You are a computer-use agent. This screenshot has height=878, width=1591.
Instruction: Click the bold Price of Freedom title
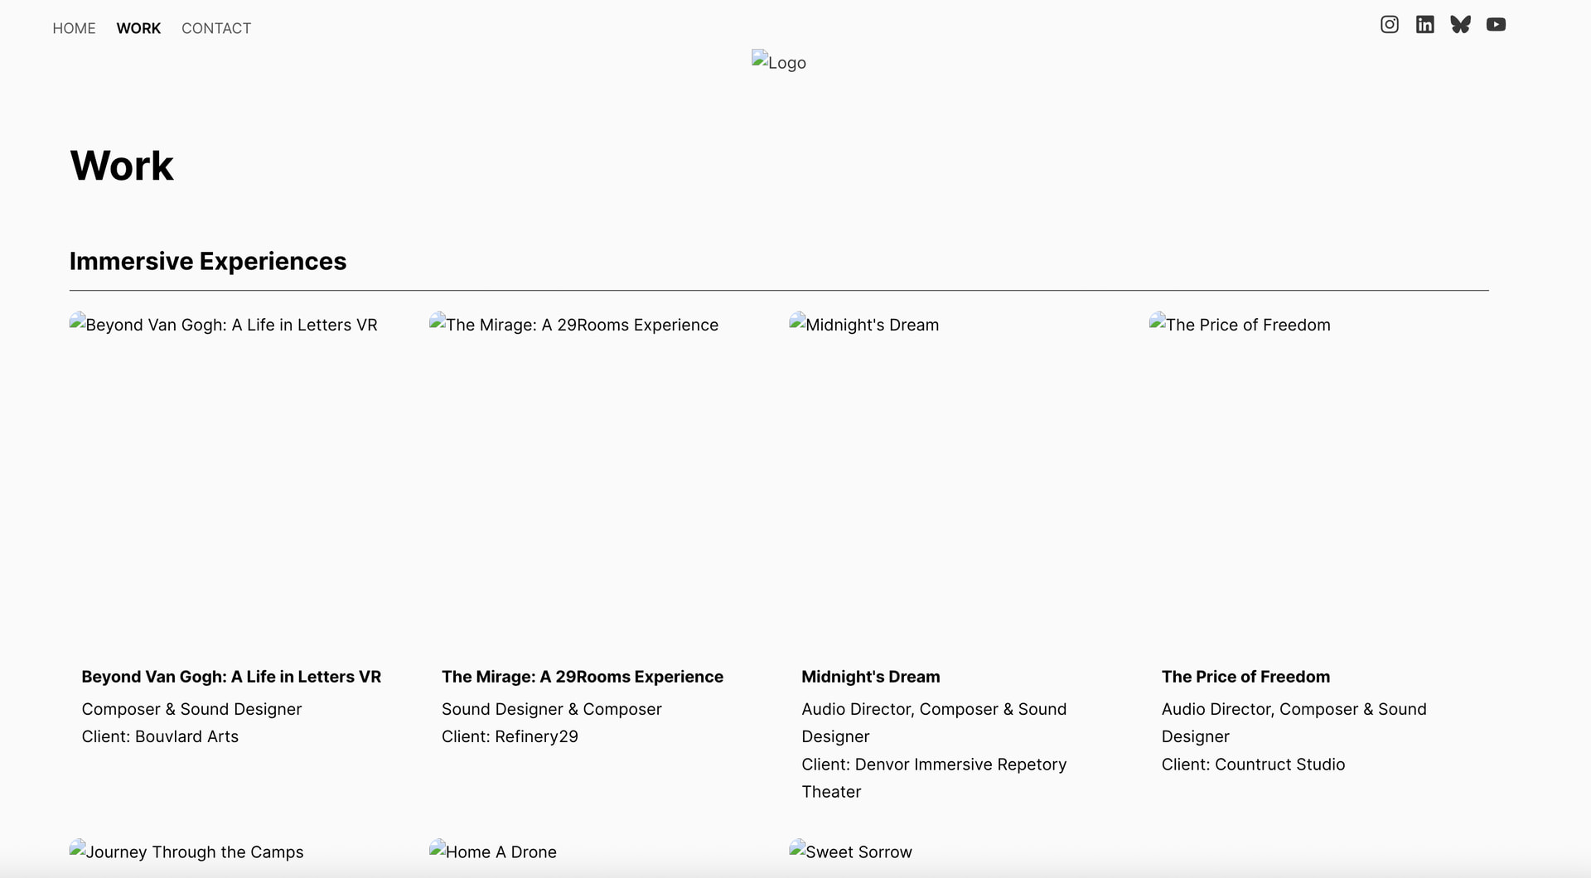coord(1245,677)
